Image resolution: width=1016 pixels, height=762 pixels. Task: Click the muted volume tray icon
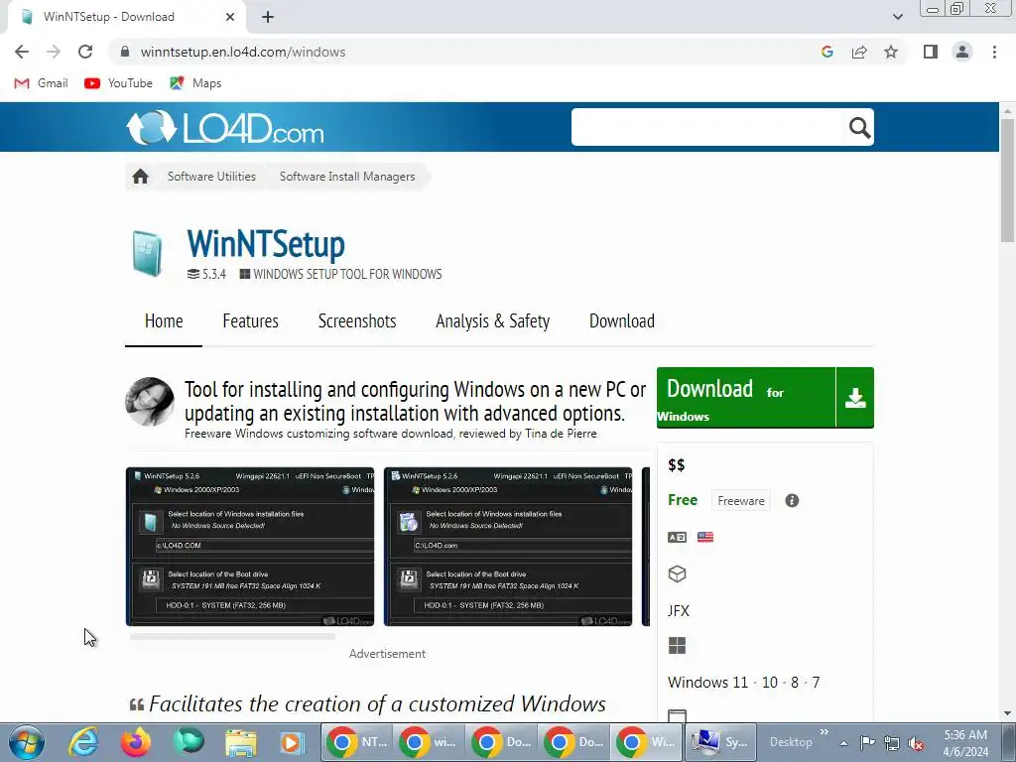point(916,743)
